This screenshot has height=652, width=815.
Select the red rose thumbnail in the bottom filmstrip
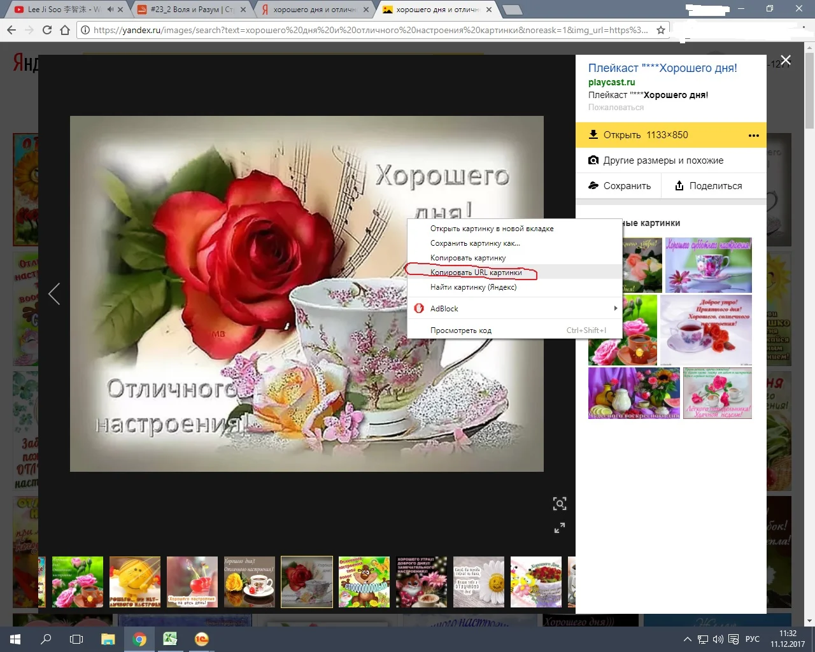306,581
